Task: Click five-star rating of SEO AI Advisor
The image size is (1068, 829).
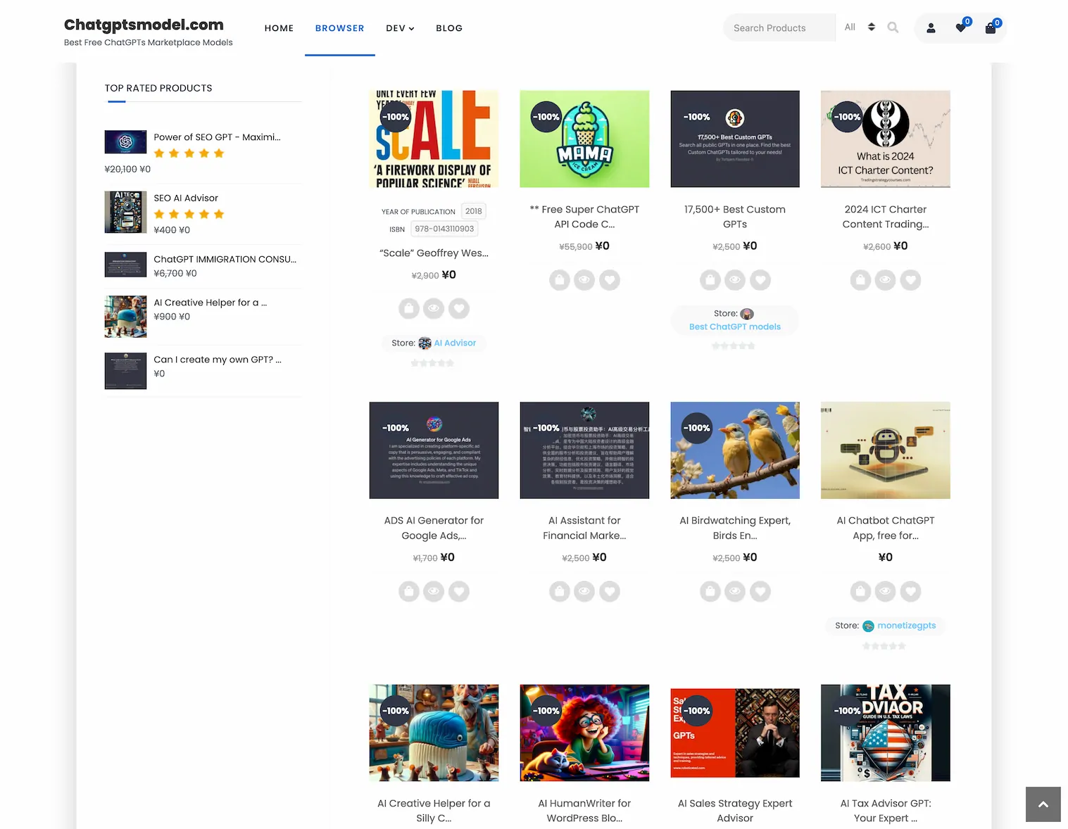Action: (x=189, y=214)
